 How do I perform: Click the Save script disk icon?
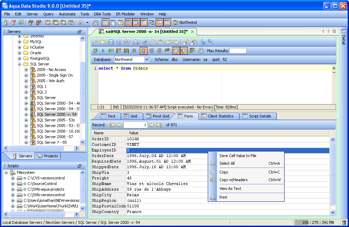click(x=111, y=42)
